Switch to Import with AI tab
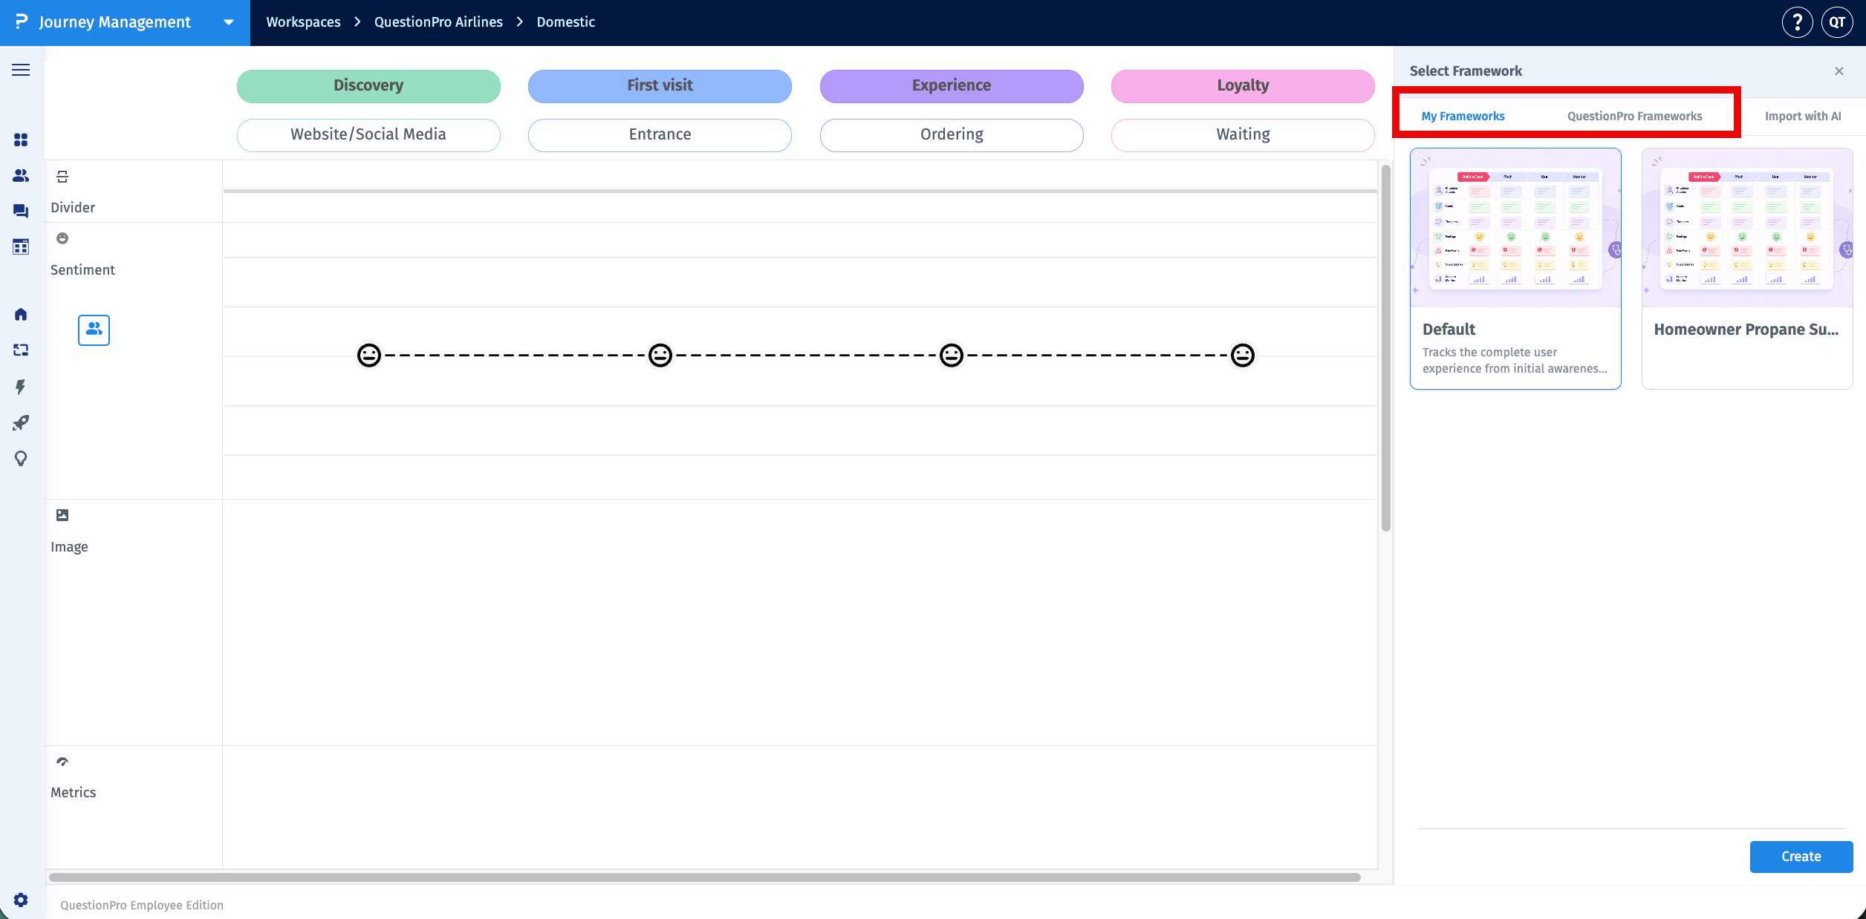1866x919 pixels. point(1803,116)
